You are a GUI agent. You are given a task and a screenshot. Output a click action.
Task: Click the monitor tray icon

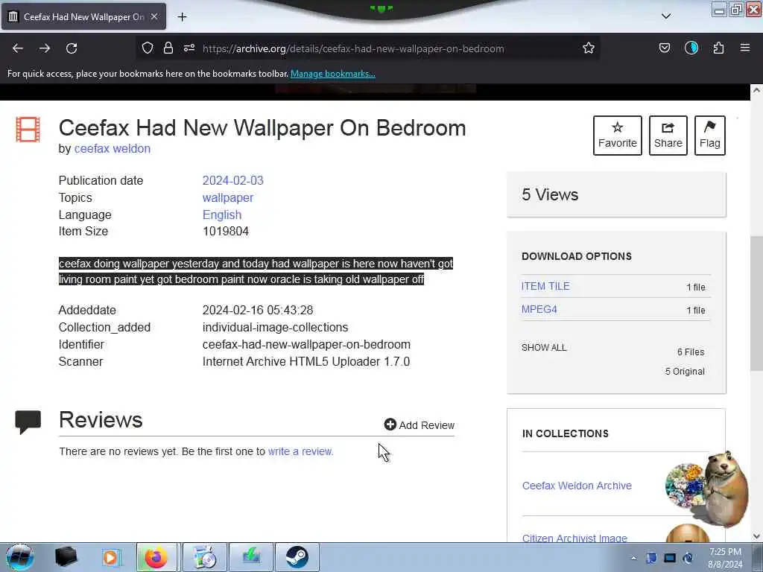point(670,558)
